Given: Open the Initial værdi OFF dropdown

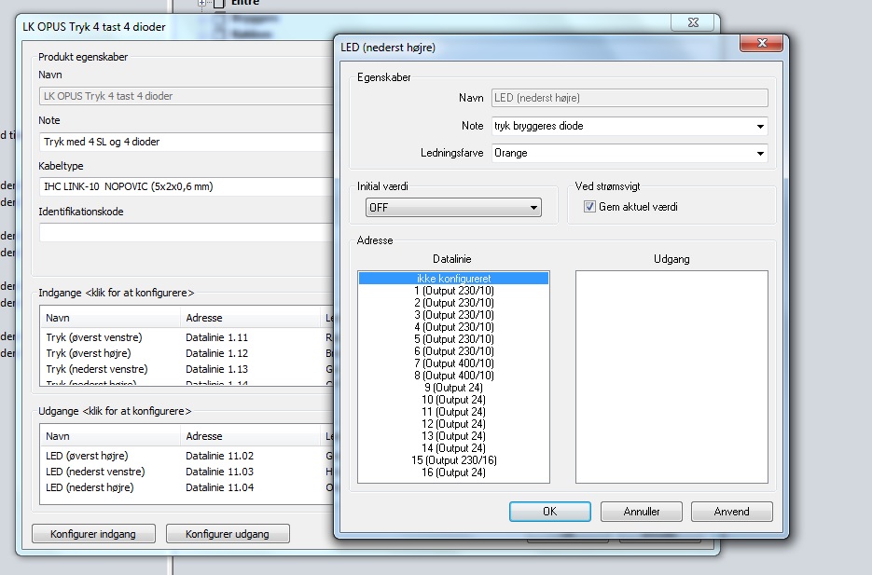Looking at the screenshot, I should 533,207.
